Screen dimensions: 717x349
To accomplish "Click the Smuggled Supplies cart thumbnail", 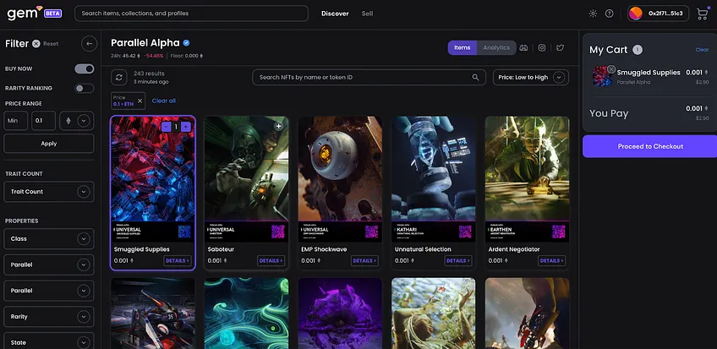I will 602,76.
